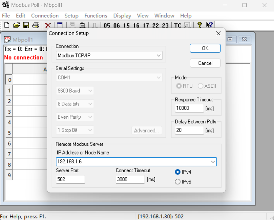Expand the IP Address or Node Name dropdown
The width and height of the screenshot is (274, 220).
213,162
